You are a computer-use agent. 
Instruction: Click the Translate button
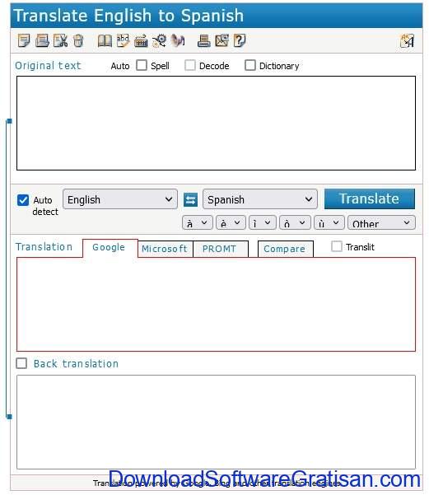coord(370,198)
